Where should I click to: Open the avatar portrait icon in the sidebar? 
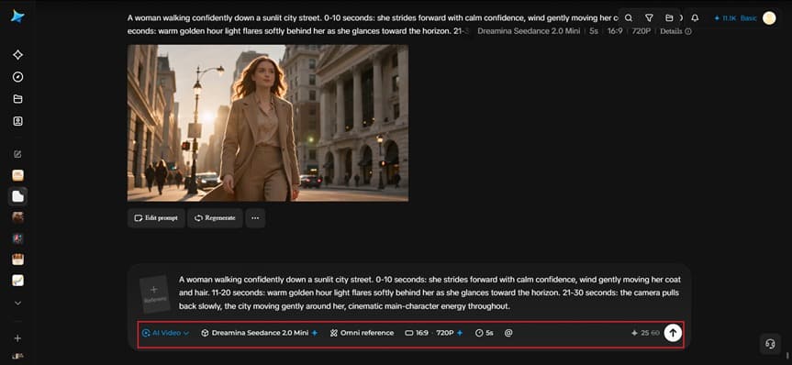17,121
